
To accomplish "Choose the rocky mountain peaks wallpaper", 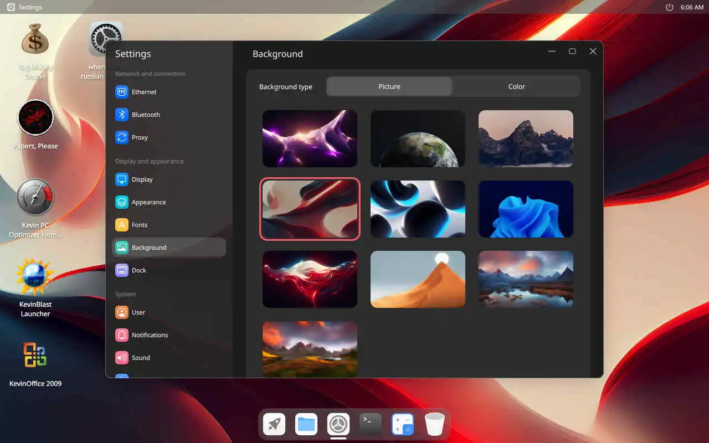I will pyautogui.click(x=526, y=138).
